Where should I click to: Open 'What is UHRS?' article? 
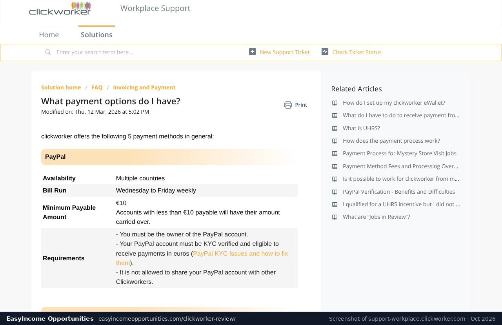361,128
